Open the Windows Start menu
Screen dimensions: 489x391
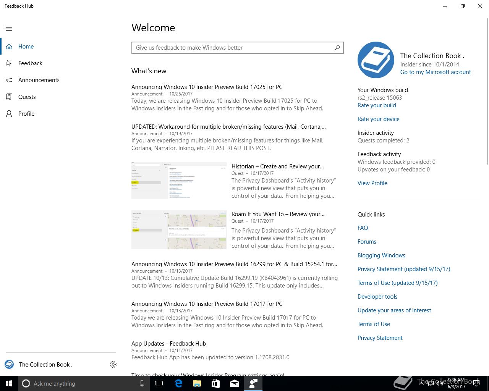coord(9,383)
